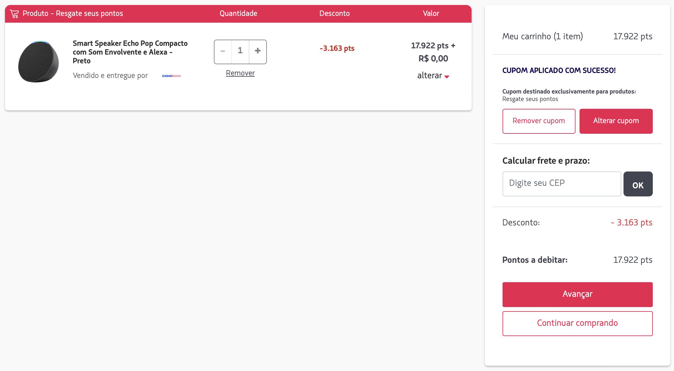Click OK to calculate shipping

click(638, 184)
